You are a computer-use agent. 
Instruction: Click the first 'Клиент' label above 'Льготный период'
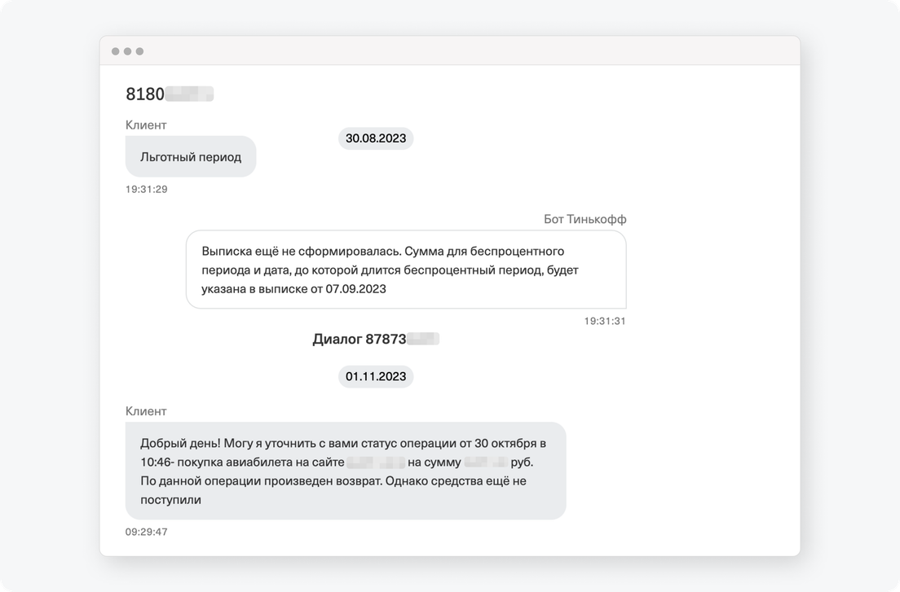[x=146, y=125]
